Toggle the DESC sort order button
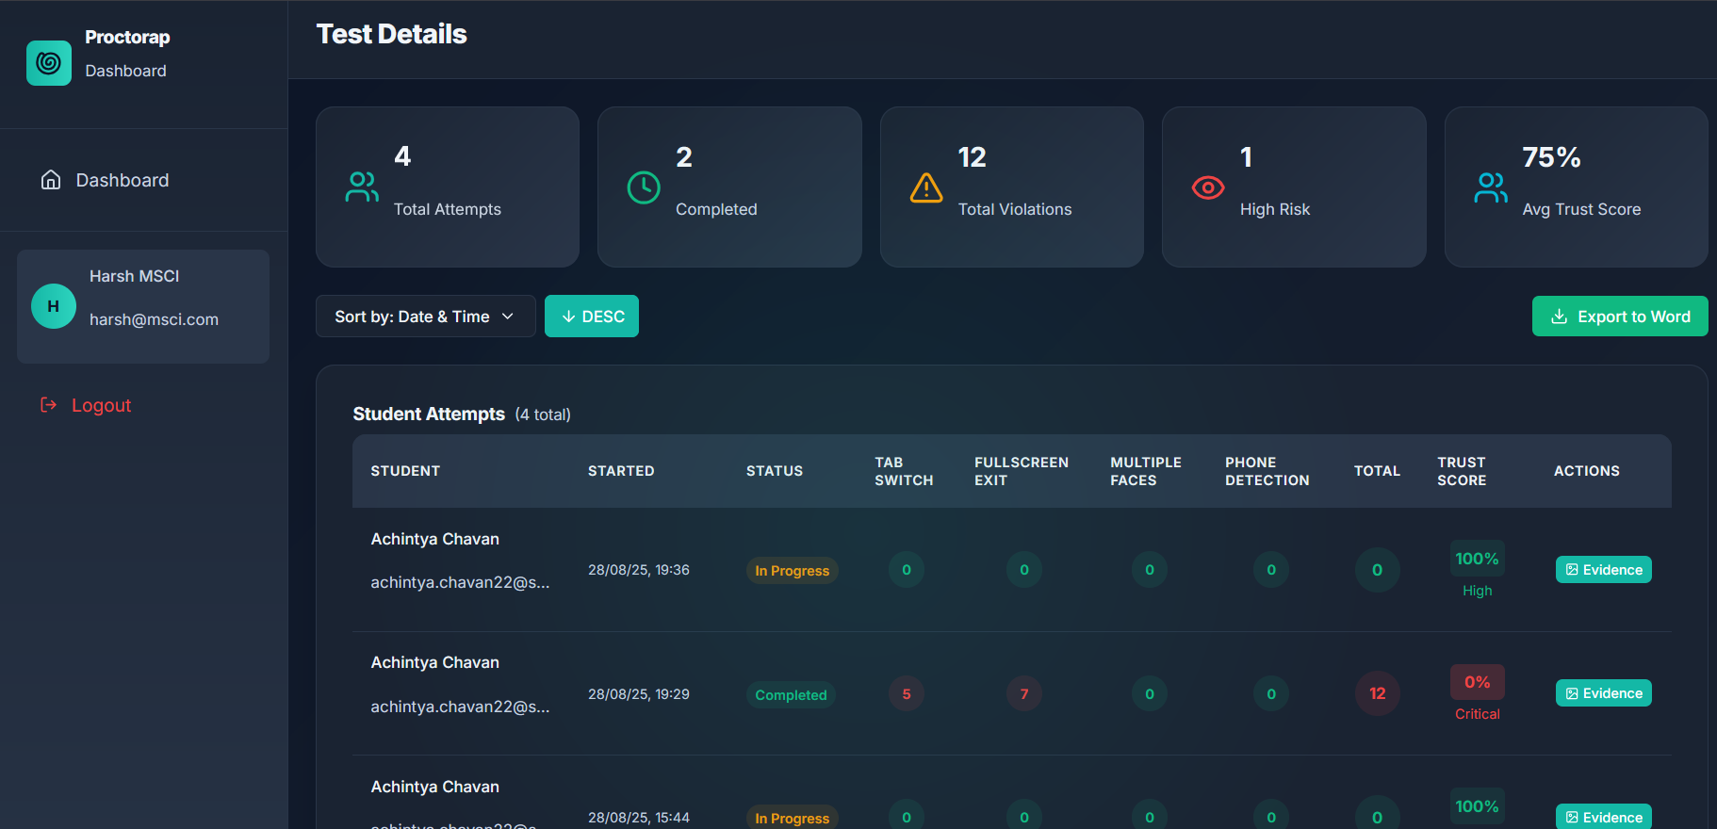Viewport: 1717px width, 829px height. (592, 317)
